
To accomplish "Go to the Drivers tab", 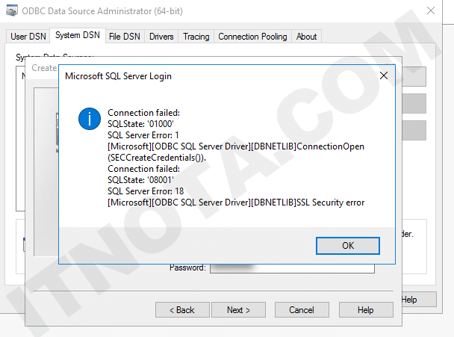I will coord(161,37).
